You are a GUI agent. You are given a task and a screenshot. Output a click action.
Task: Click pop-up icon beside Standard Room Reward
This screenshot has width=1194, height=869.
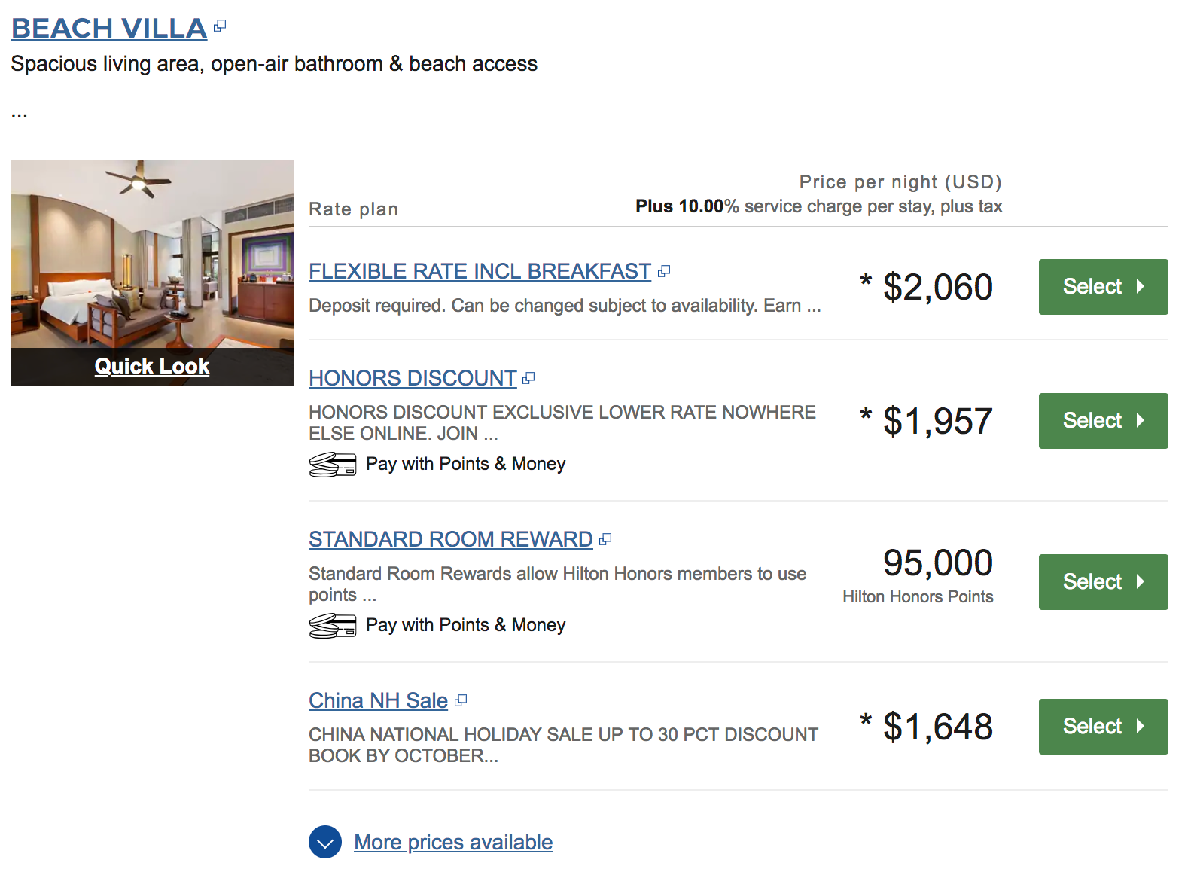605,539
